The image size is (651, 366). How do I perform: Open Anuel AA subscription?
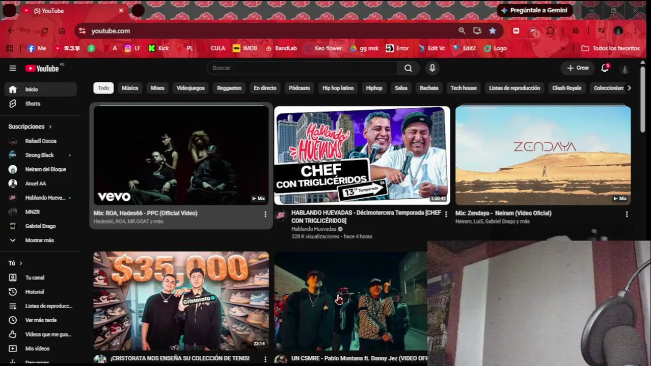click(x=41, y=184)
